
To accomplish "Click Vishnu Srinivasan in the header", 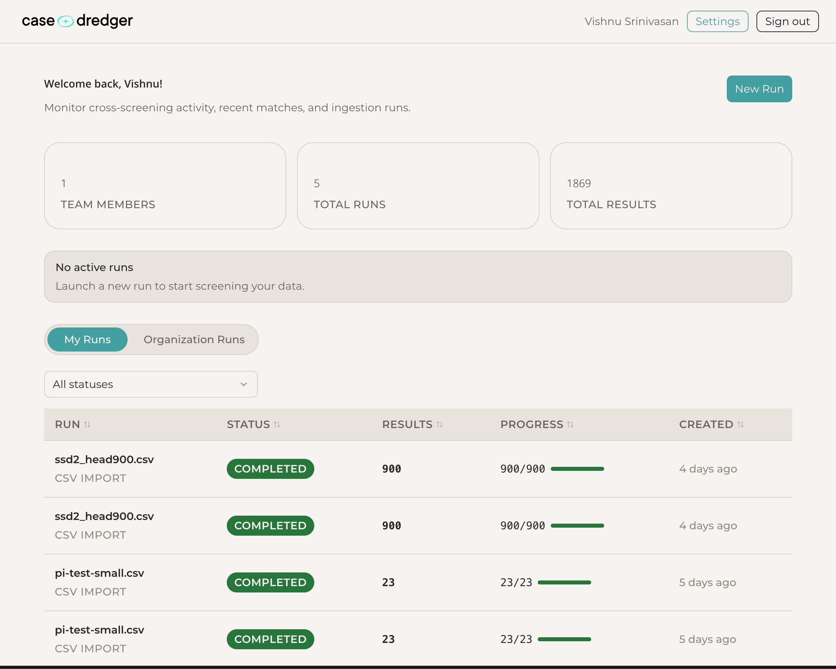I will click(631, 21).
